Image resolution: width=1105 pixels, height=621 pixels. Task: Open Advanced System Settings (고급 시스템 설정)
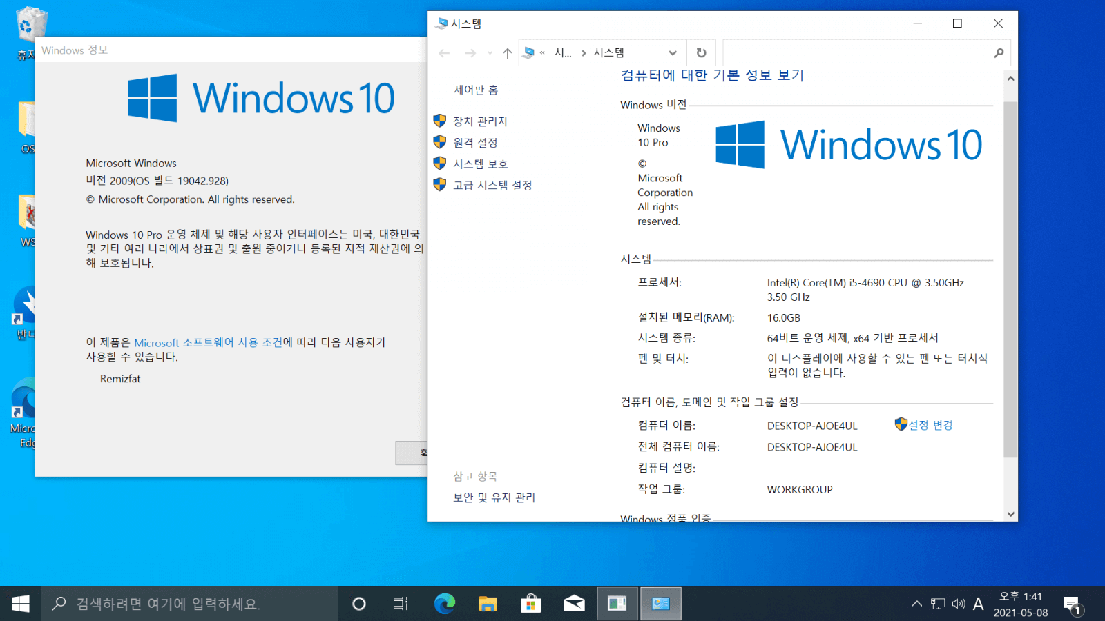point(492,186)
